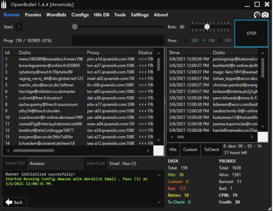
Task: Click results table horizontal scrollbar right arrow
Action: 252,137
